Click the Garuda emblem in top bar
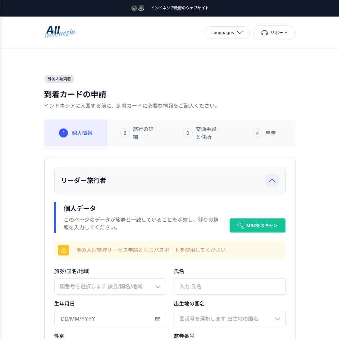Image resolution: width=339 pixels, height=339 pixels. pyautogui.click(x=134, y=8)
